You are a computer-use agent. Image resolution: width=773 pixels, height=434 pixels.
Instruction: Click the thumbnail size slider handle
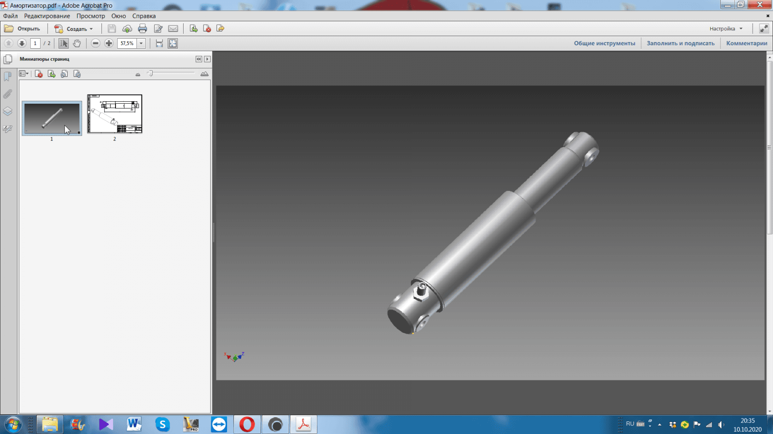coord(150,73)
